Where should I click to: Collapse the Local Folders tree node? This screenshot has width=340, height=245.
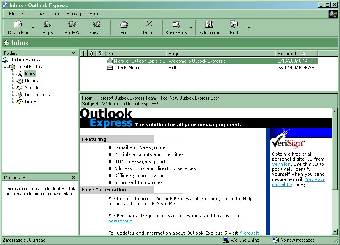5,67
